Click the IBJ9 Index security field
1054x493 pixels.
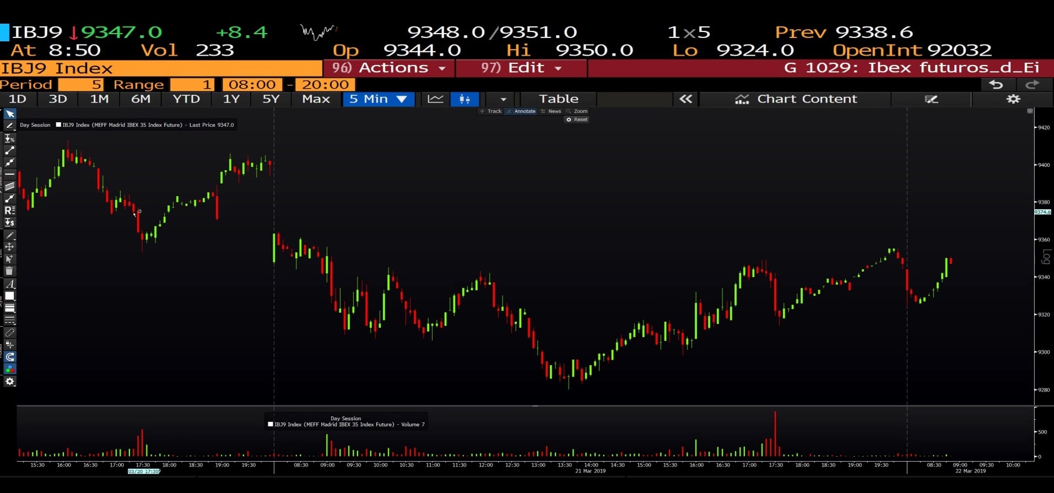click(x=161, y=68)
